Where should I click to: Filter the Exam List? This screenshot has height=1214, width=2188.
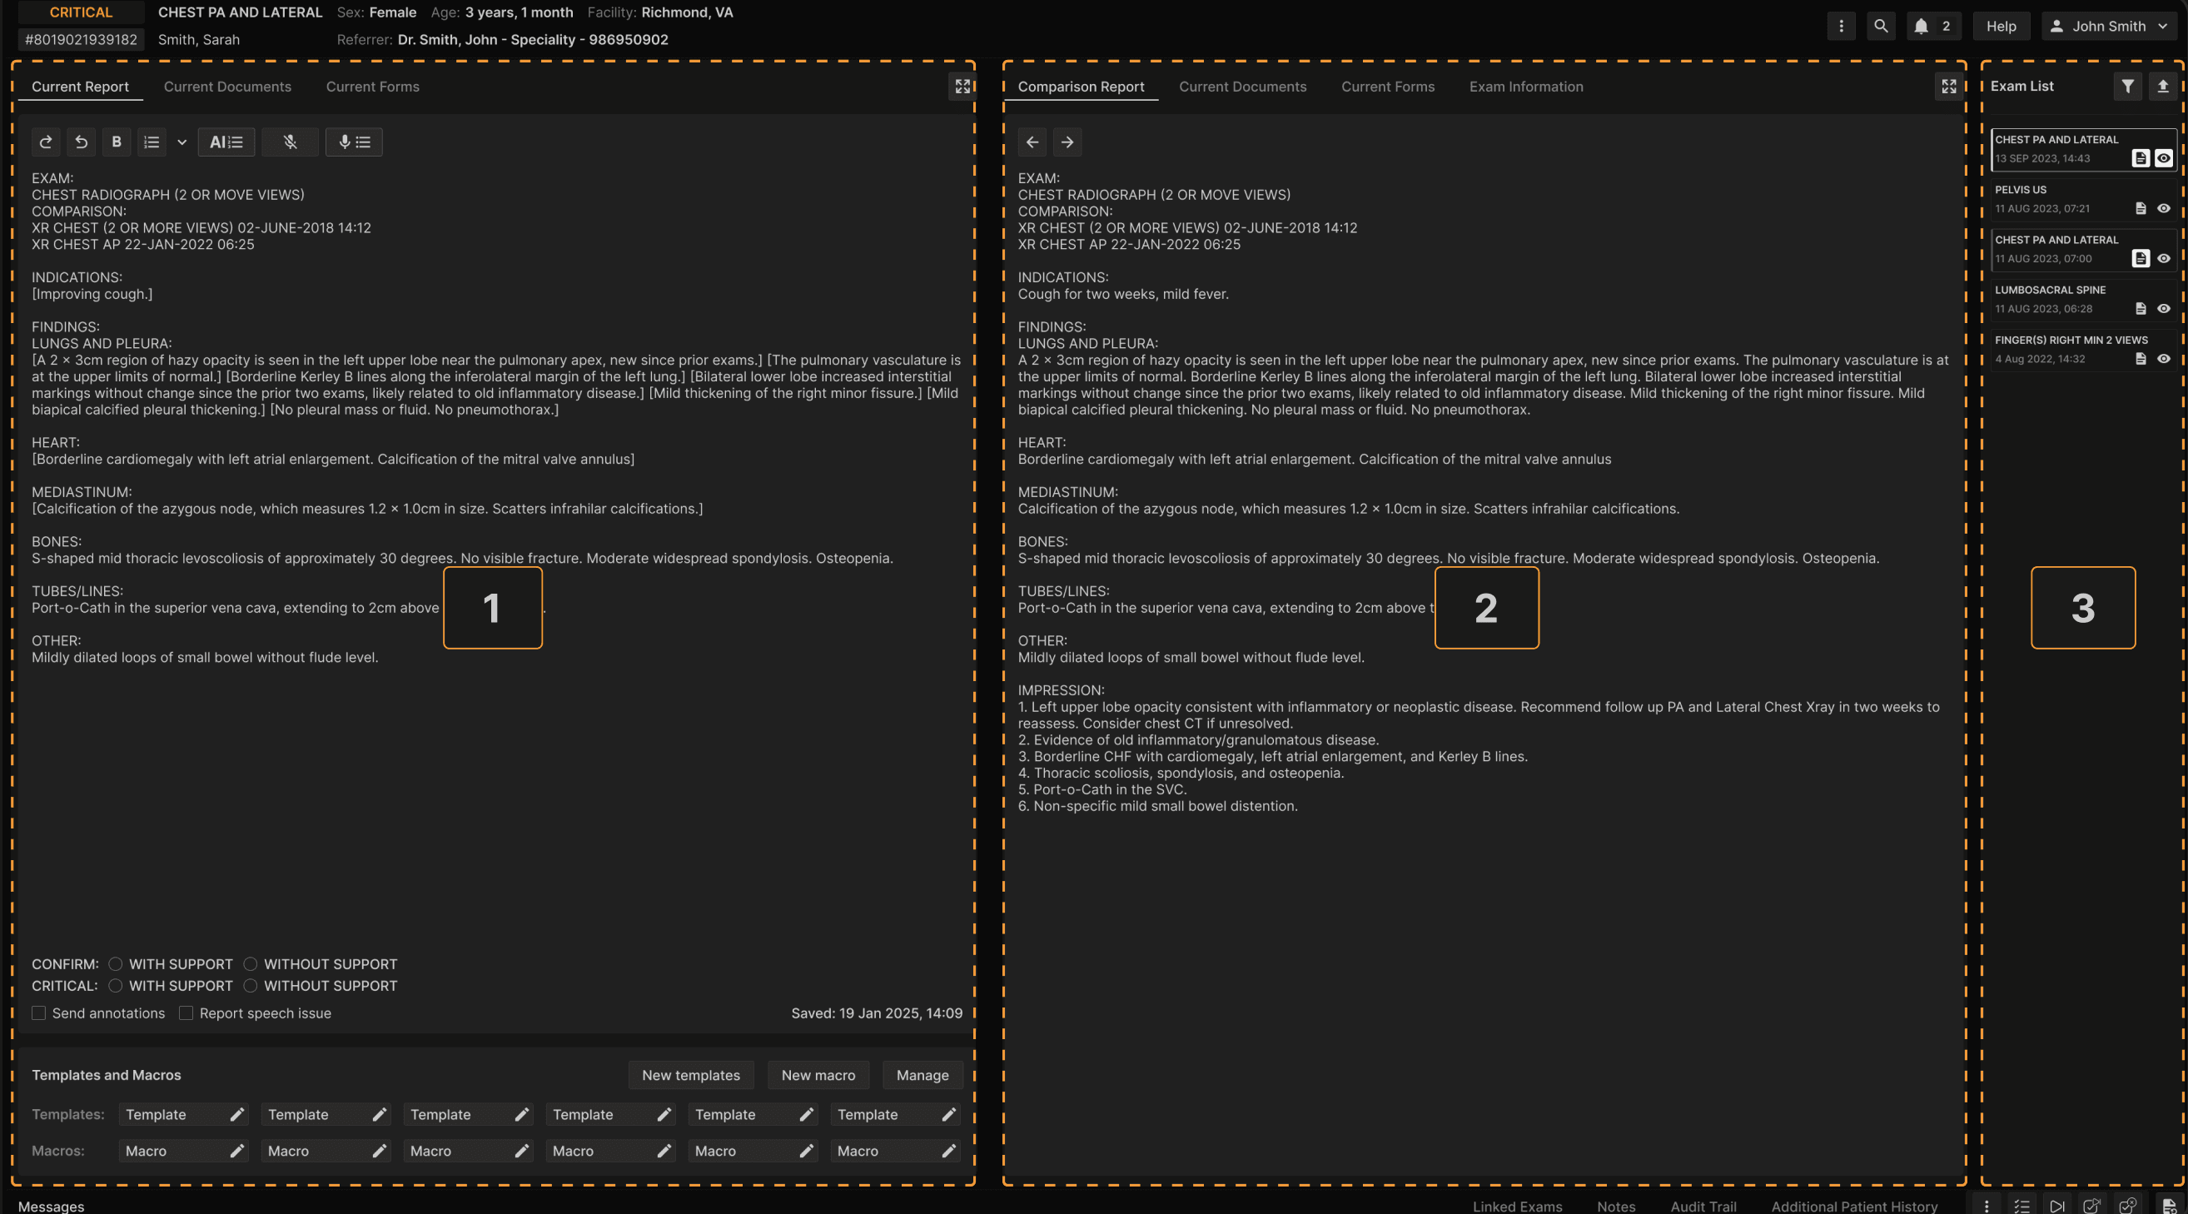click(x=2127, y=86)
